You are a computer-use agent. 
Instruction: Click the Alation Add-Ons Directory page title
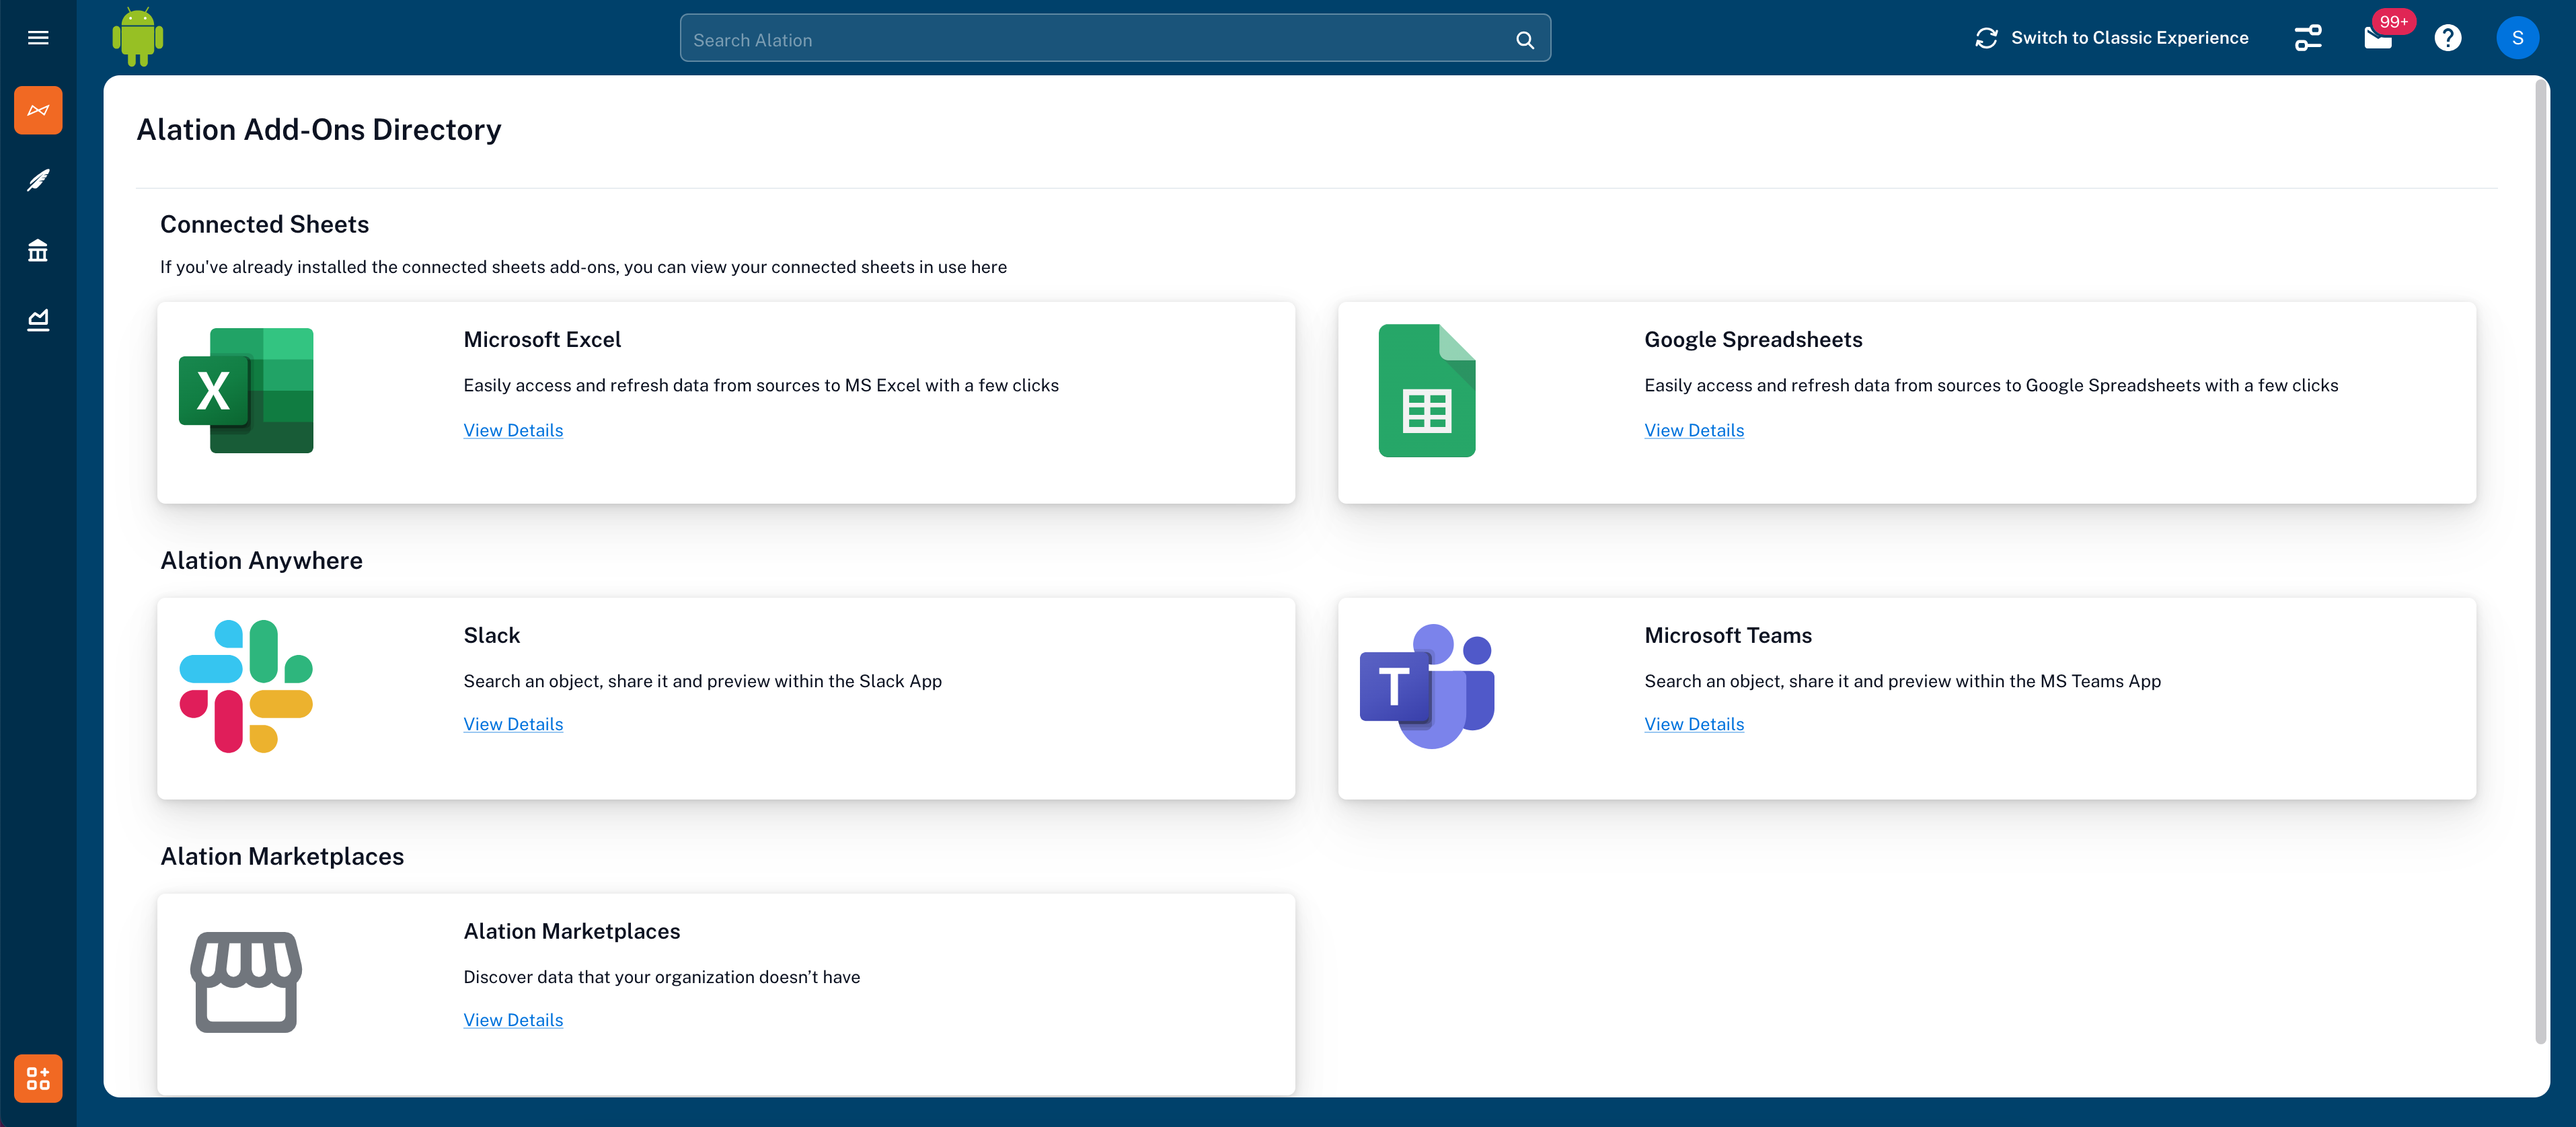tap(318, 130)
